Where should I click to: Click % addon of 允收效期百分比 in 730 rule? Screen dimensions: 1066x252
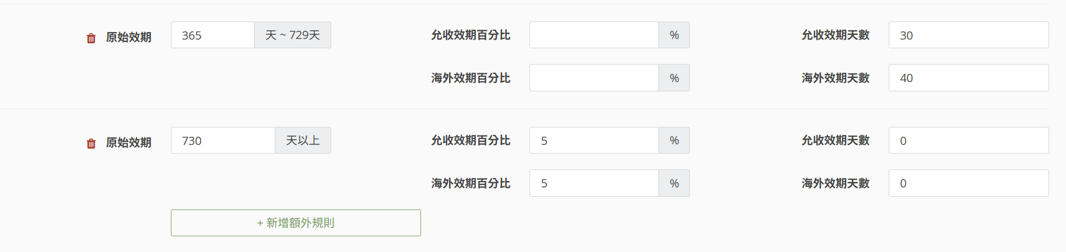click(x=674, y=141)
